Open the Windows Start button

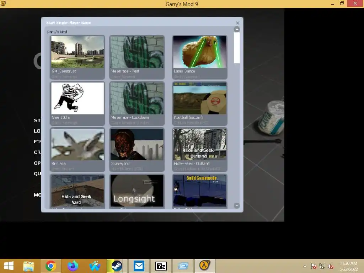(x=9, y=266)
